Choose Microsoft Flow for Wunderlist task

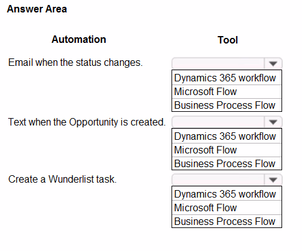[x=227, y=208]
